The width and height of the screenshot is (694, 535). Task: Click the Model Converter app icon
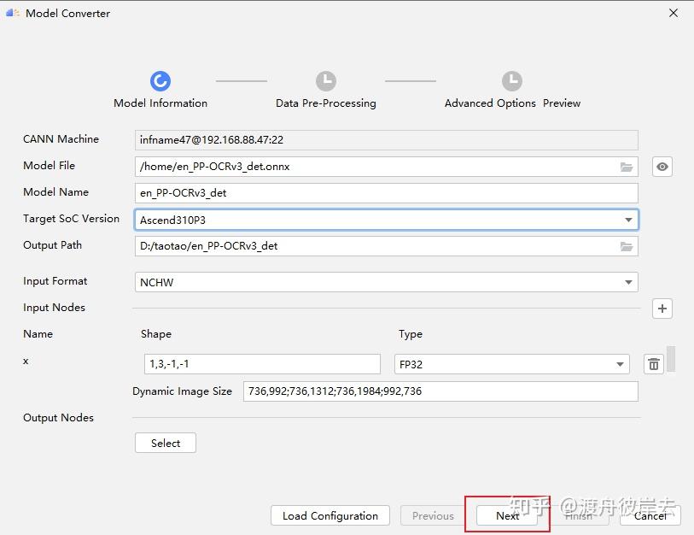(13, 13)
